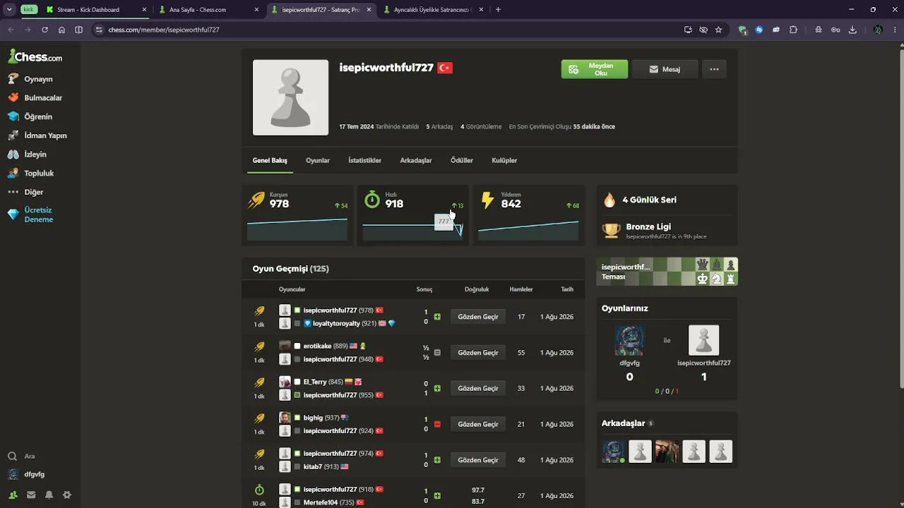Click the bullet icon of loyaltytoroyalty game
Viewport: 904px width, 508px height.
point(259,311)
